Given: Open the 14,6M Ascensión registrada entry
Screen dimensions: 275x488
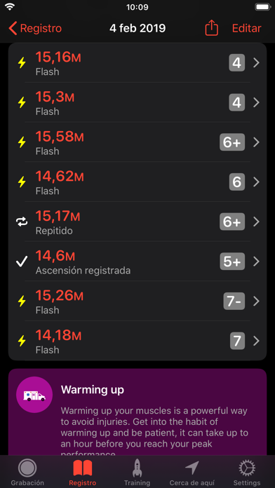Looking at the screenshot, I should coord(137,262).
